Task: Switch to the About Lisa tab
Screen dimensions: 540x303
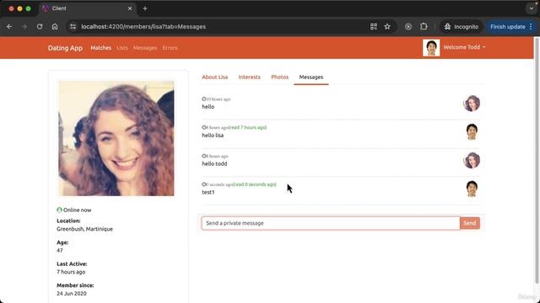Action: coord(214,77)
